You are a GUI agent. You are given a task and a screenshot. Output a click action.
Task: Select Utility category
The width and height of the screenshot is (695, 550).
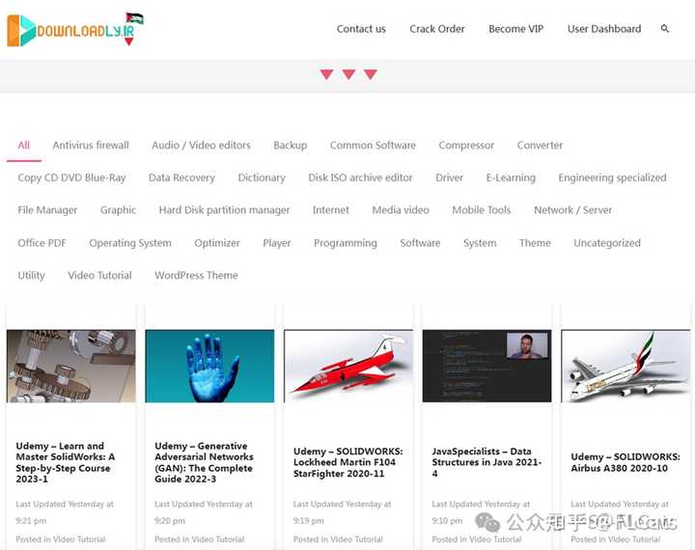pyautogui.click(x=31, y=275)
